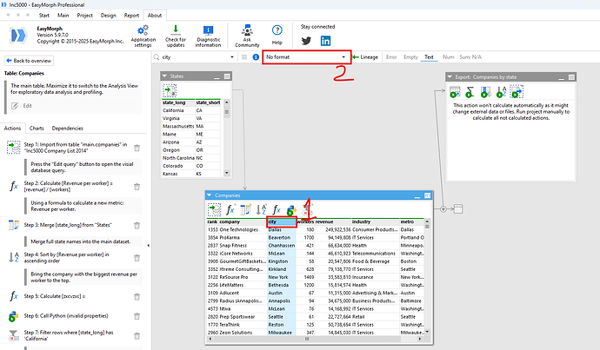Toggle the Num cell filter

(448, 57)
